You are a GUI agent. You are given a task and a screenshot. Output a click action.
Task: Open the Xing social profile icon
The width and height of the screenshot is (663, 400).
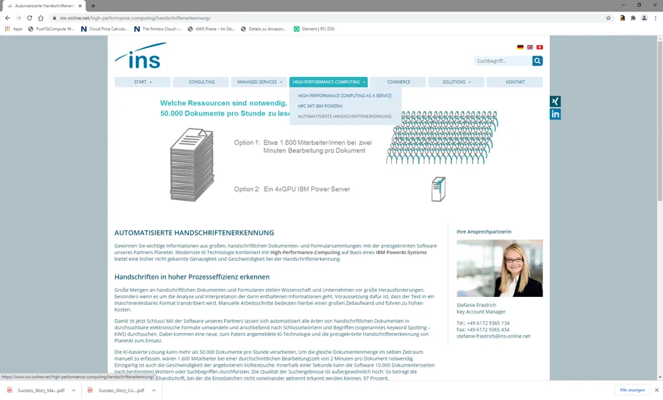point(555,102)
